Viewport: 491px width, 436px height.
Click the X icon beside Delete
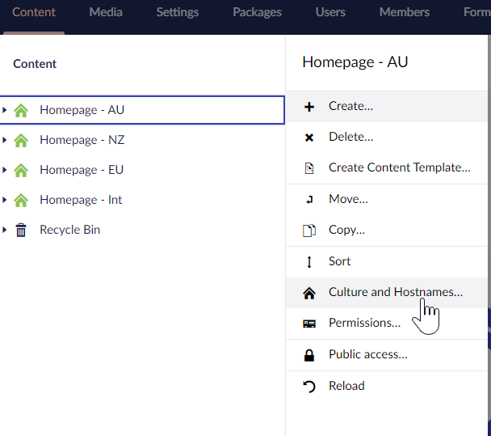(x=309, y=138)
